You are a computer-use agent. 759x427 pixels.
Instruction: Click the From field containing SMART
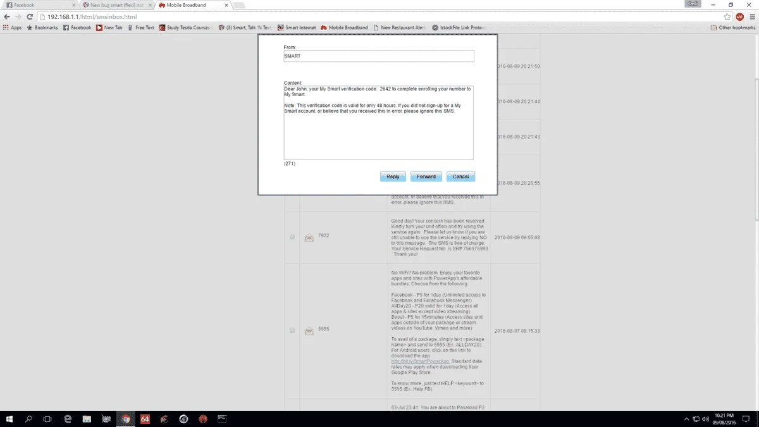[x=379, y=56]
